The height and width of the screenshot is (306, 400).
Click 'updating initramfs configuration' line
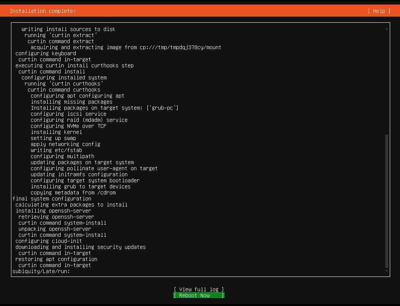point(79,174)
